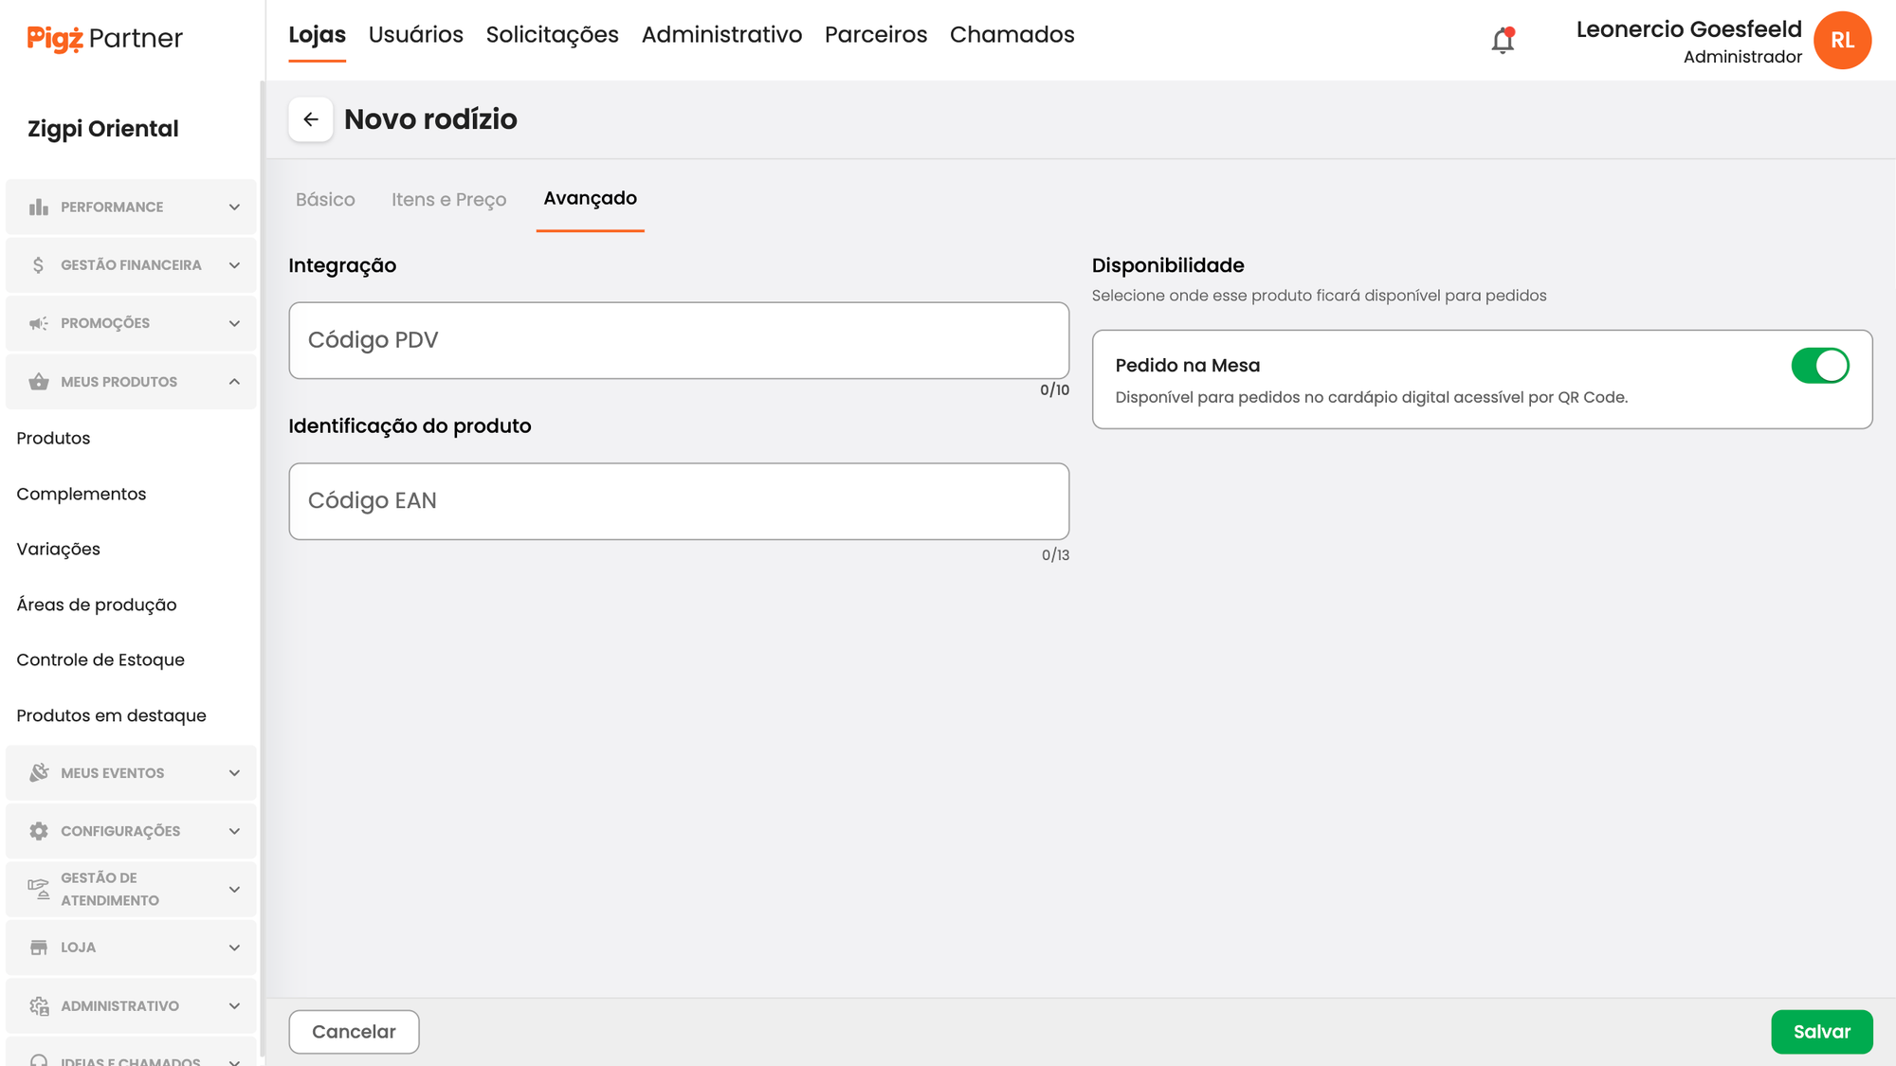The image size is (1896, 1066).
Task: Expand the Gestão de Atendimento chevron
Action: 234,889
